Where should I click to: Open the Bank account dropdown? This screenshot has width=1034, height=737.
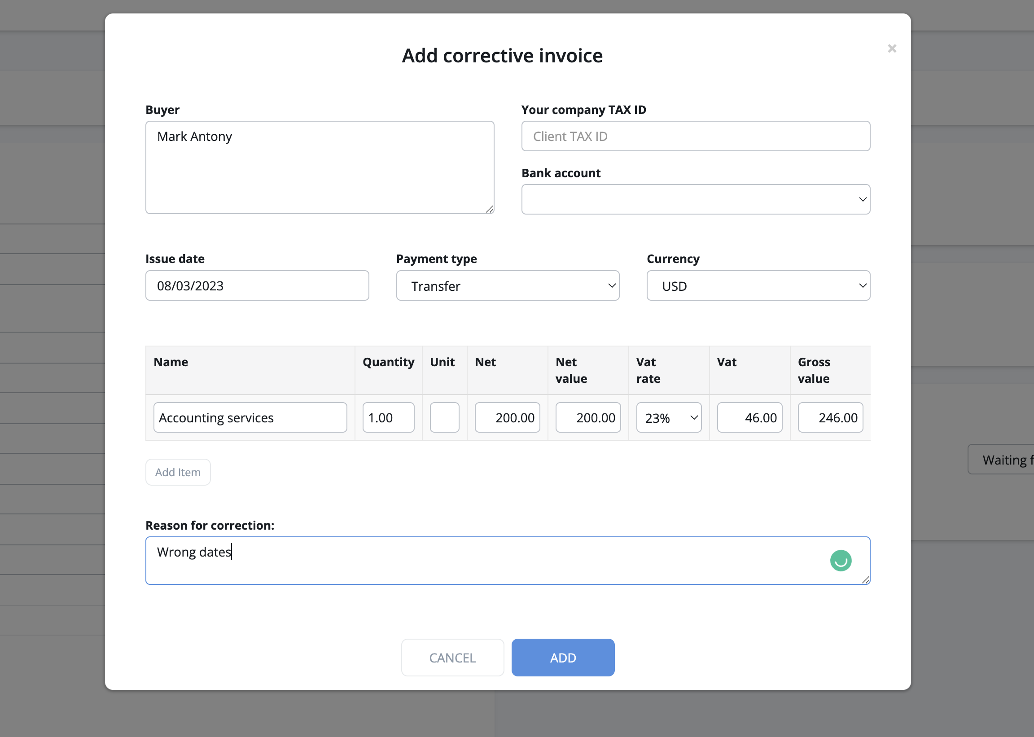click(x=695, y=199)
